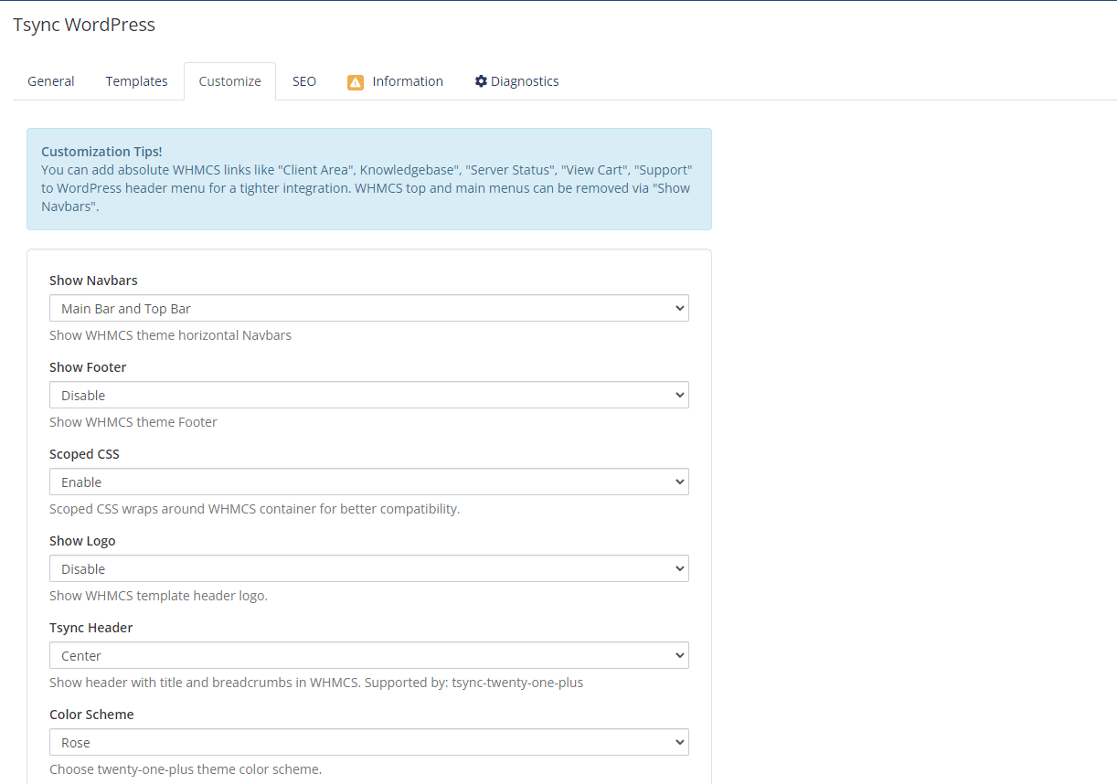Image resolution: width=1117 pixels, height=784 pixels.
Task: Open the Show Navbars dropdown
Action: tap(369, 308)
